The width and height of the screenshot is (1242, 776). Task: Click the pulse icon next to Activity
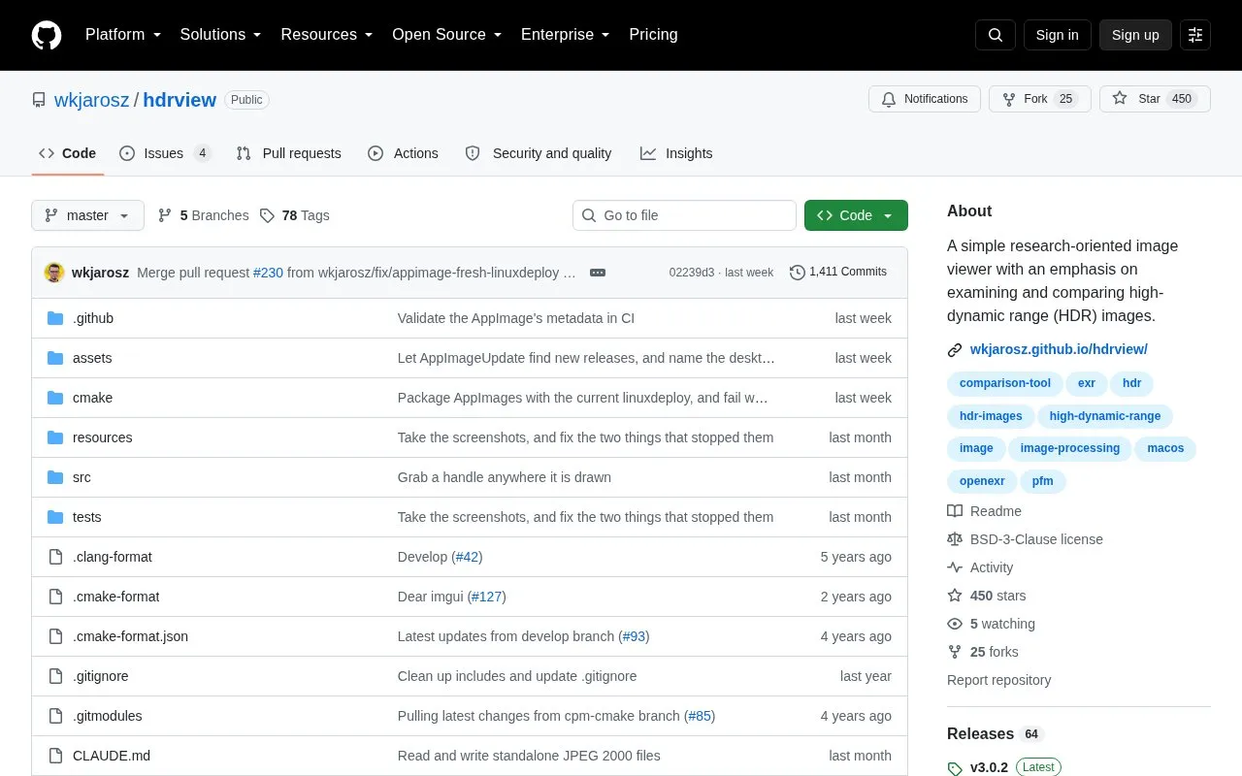(955, 567)
